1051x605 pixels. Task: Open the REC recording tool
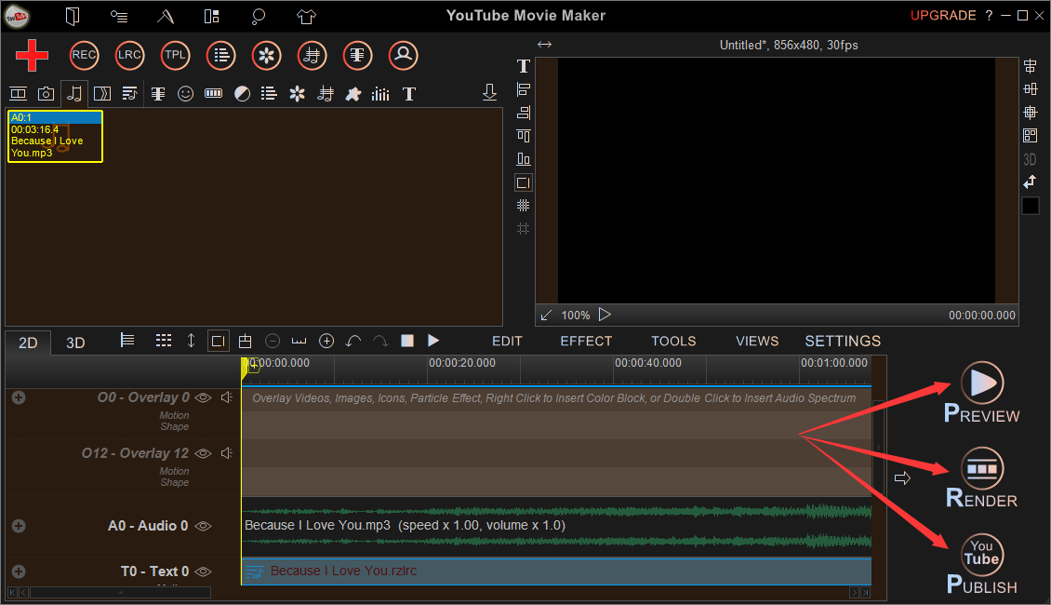click(x=84, y=55)
